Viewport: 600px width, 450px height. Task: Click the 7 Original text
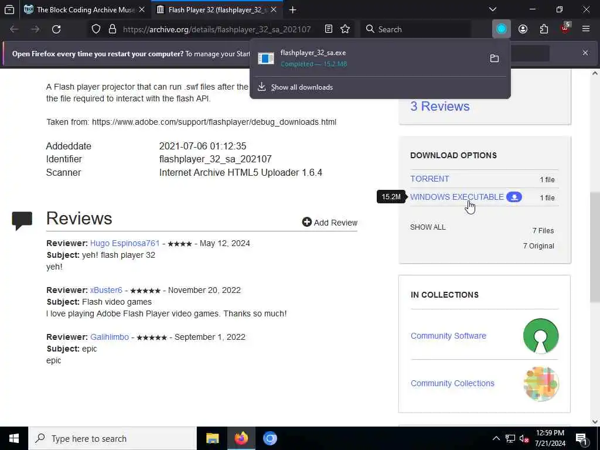coord(538,246)
